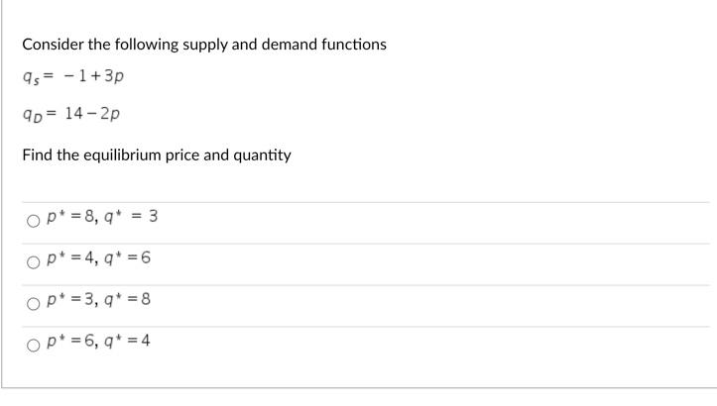Image resolution: width=717 pixels, height=406 pixels.
Task: Click the "Find the equilibrium price and quantity" prompt
Action: pos(157,155)
